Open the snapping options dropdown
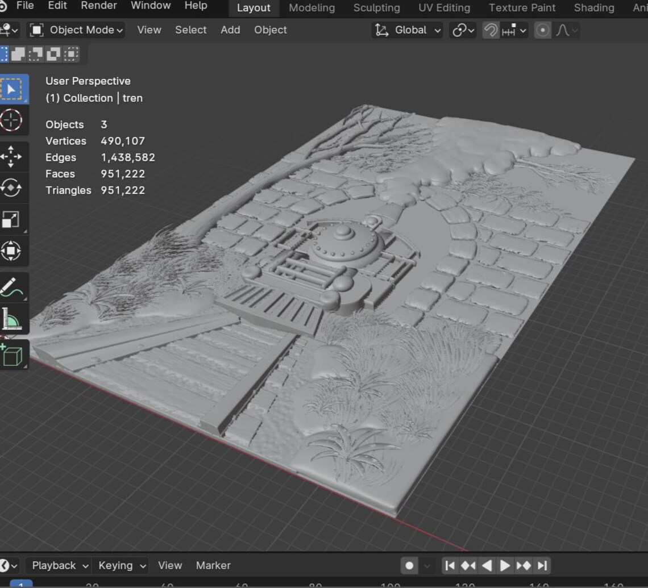648x588 pixels. click(x=514, y=30)
